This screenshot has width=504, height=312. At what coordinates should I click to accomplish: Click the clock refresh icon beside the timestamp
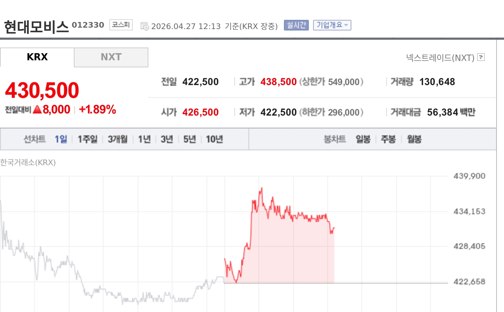pos(144,26)
